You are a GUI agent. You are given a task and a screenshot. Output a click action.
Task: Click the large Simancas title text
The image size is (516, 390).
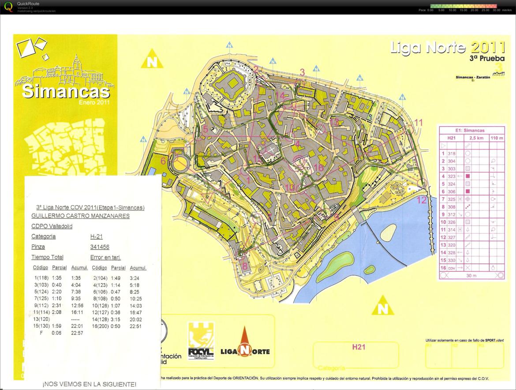[66, 91]
